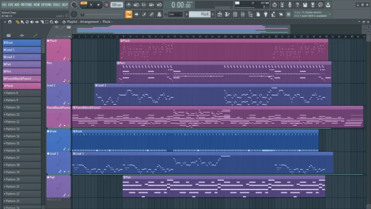
Task: Toggle the recording countdown icon
Action: point(144,5)
